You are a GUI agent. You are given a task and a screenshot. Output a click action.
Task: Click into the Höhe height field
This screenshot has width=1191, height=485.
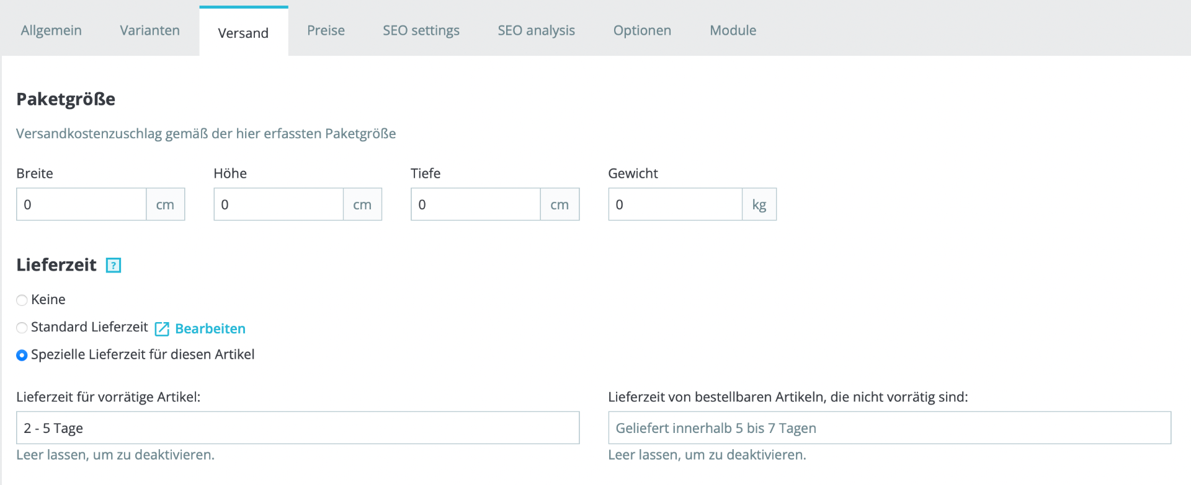(279, 204)
